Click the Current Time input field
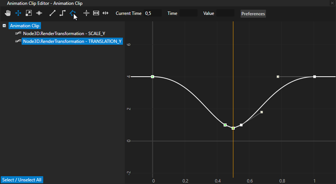 click(152, 13)
